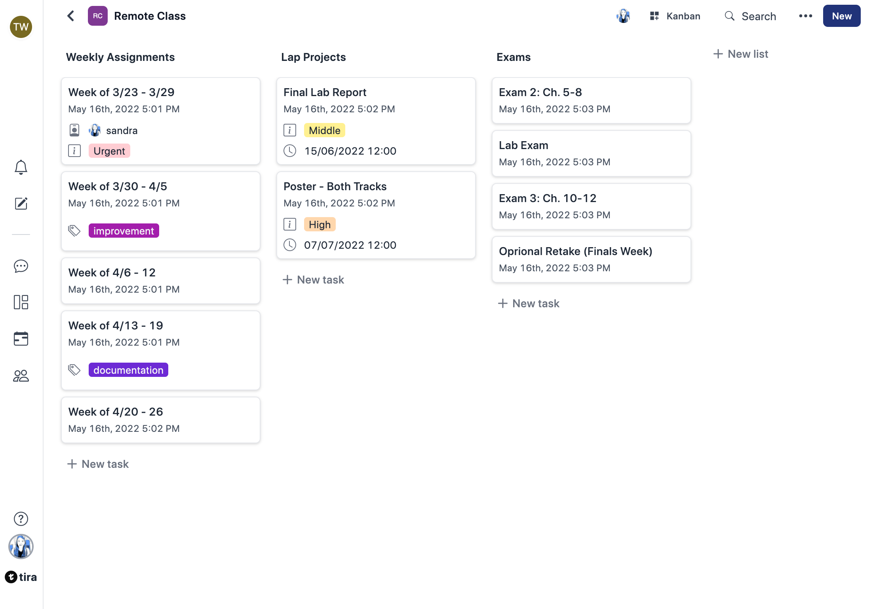Viewport: 875px width, 609px height.
Task: Click New list to add column
Action: (x=740, y=54)
